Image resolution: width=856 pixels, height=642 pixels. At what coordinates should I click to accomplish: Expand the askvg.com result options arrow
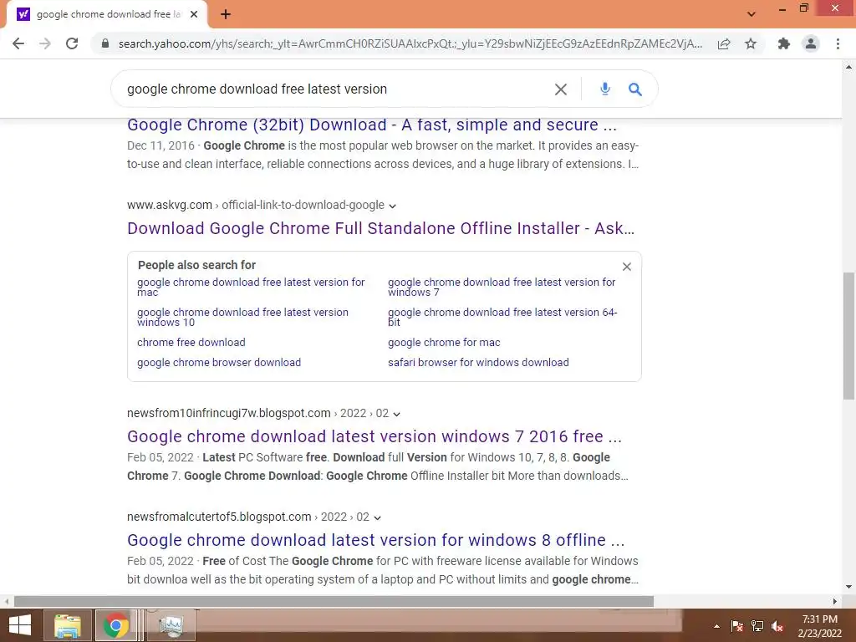[392, 206]
